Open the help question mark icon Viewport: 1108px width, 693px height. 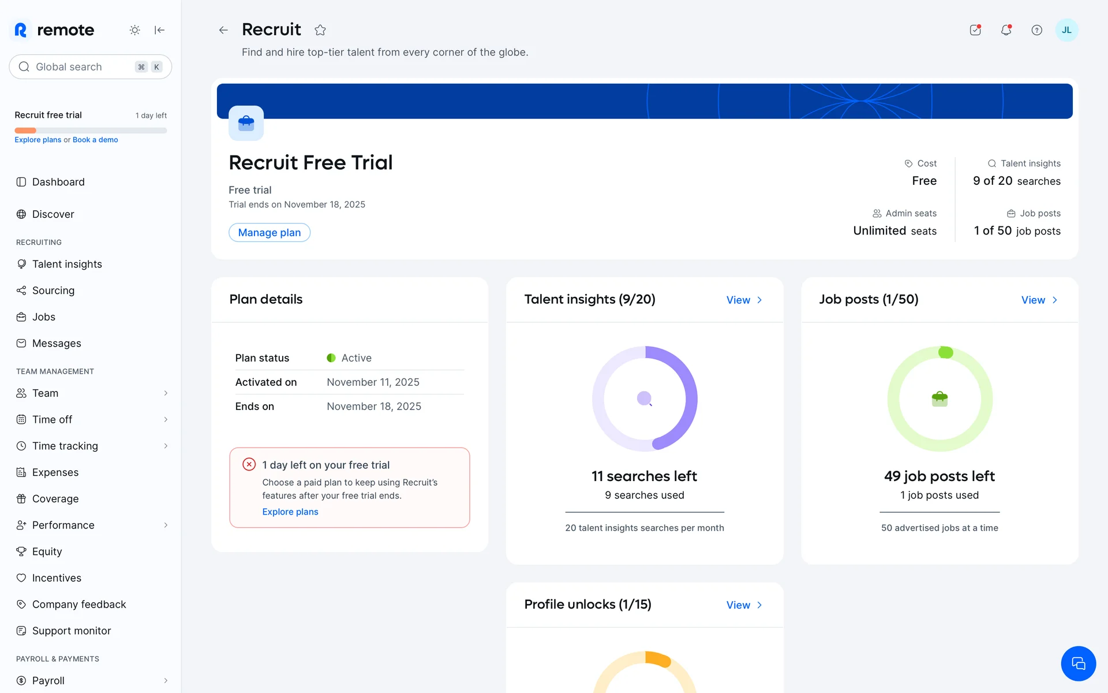(1036, 30)
